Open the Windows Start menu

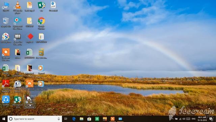tap(4, 119)
